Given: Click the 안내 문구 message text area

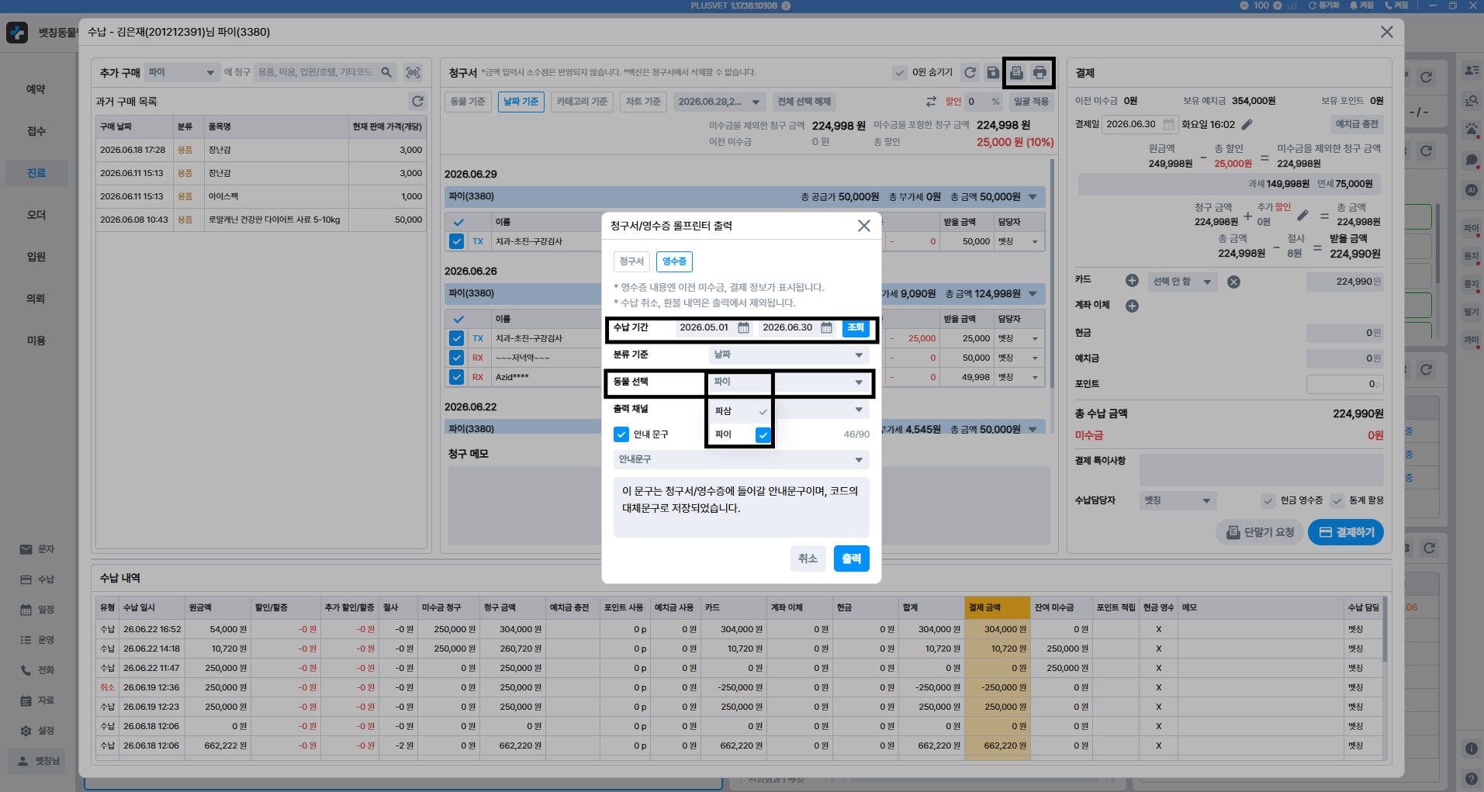Looking at the screenshot, I should point(741,507).
